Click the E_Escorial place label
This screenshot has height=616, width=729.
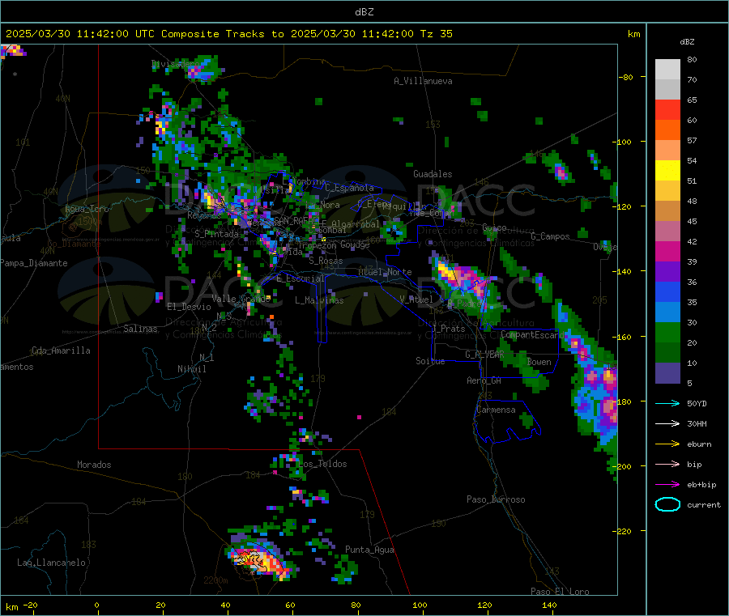tap(301, 278)
